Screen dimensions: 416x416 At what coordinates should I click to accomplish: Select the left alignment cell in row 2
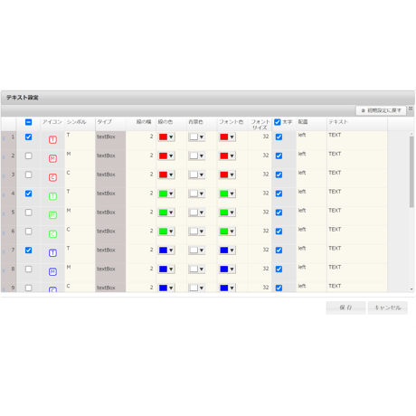[311, 159]
